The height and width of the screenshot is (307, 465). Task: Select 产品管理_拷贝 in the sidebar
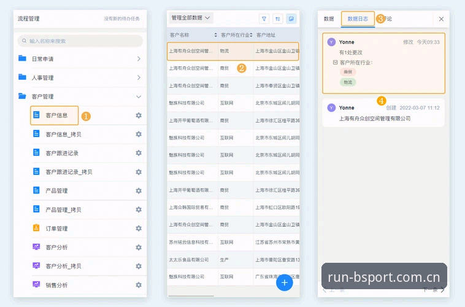[x=63, y=209]
